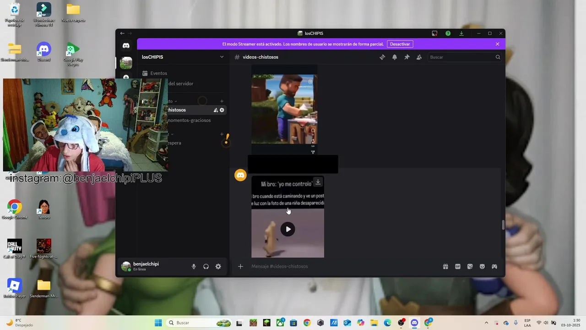The image size is (586, 330).
Task: Open the weather widget showing 8°C Despejado
Action: [x=19, y=323]
